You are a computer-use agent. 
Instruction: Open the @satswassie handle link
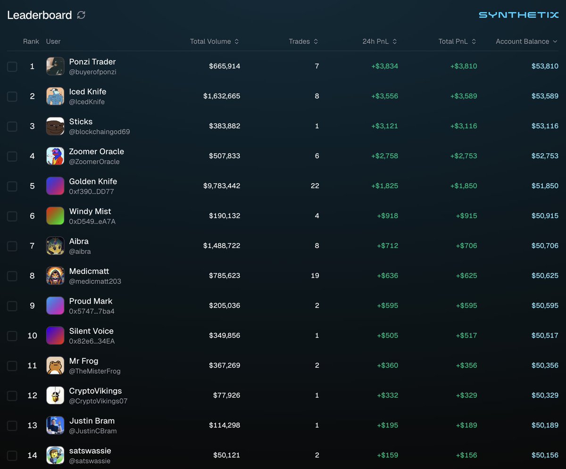pos(90,461)
